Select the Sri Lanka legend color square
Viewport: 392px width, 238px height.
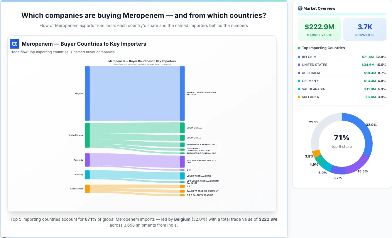pos(298,97)
